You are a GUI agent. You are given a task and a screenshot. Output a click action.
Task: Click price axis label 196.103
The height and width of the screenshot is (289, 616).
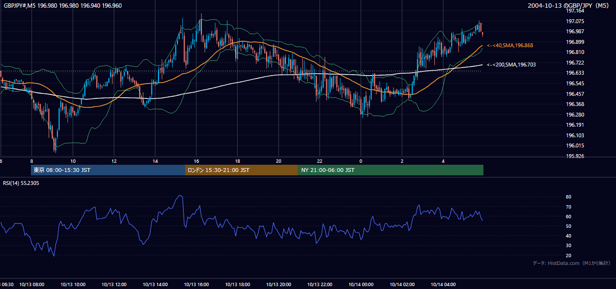tap(576, 135)
